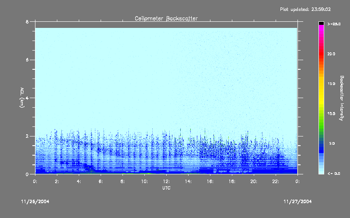Click the green band of the color bar
This screenshot has height=218, width=350.
(321, 125)
